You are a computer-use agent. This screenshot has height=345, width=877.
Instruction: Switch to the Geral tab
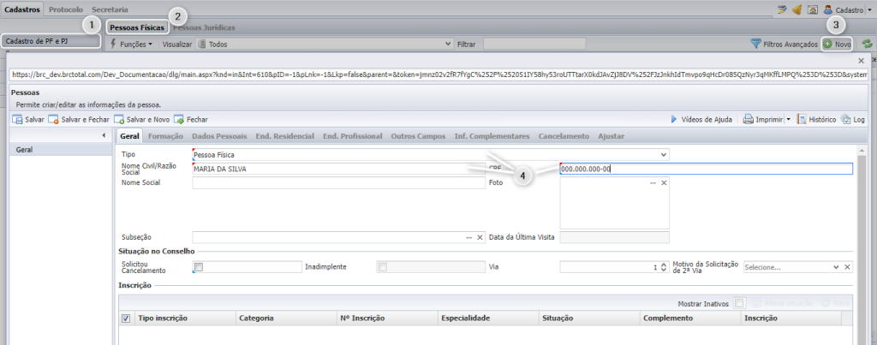coord(130,136)
